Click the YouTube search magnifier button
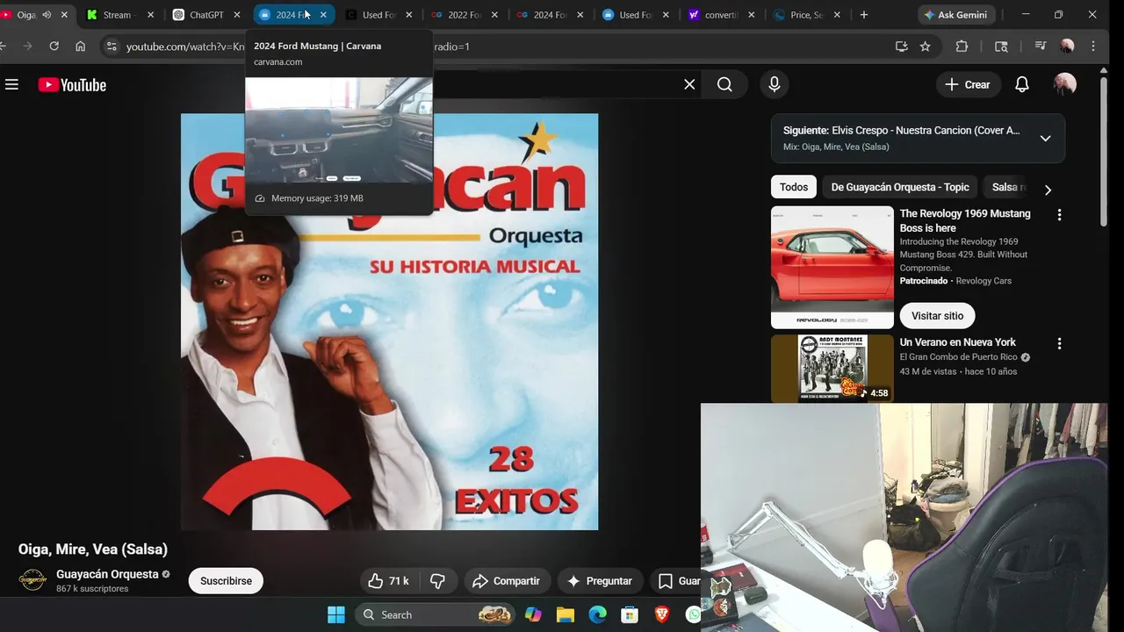Image resolution: width=1124 pixels, height=632 pixels. coord(724,84)
